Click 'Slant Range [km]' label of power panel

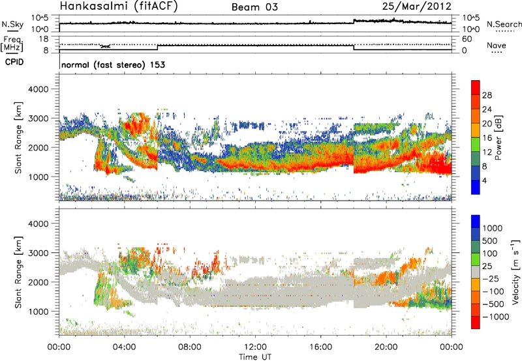pyautogui.click(x=18, y=137)
